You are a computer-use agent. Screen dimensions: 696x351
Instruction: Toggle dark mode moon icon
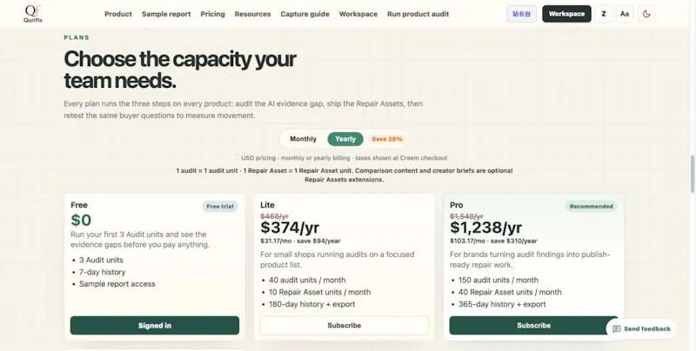646,14
